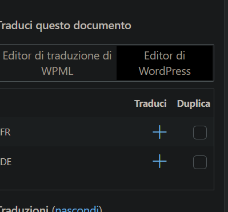
Task: Click the Traduzioni section heading
Action: point(24,209)
